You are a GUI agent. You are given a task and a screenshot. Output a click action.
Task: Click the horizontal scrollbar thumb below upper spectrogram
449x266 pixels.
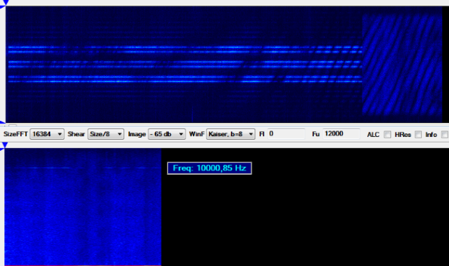coord(13,126)
